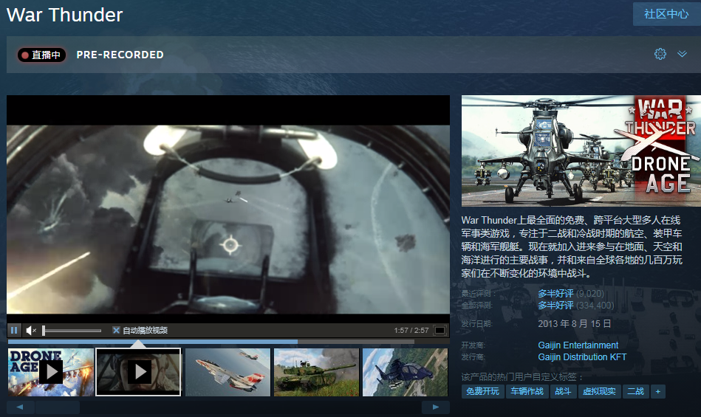Select the 二战 tag
This screenshot has height=417, width=701.
(635, 392)
